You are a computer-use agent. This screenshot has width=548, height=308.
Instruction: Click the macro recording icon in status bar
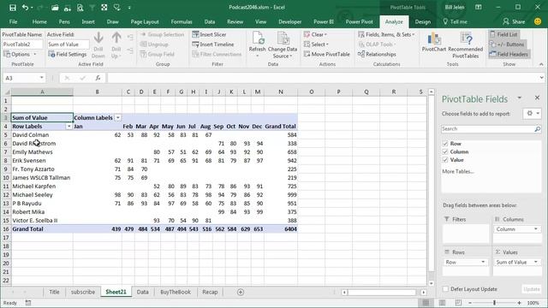pos(28,303)
